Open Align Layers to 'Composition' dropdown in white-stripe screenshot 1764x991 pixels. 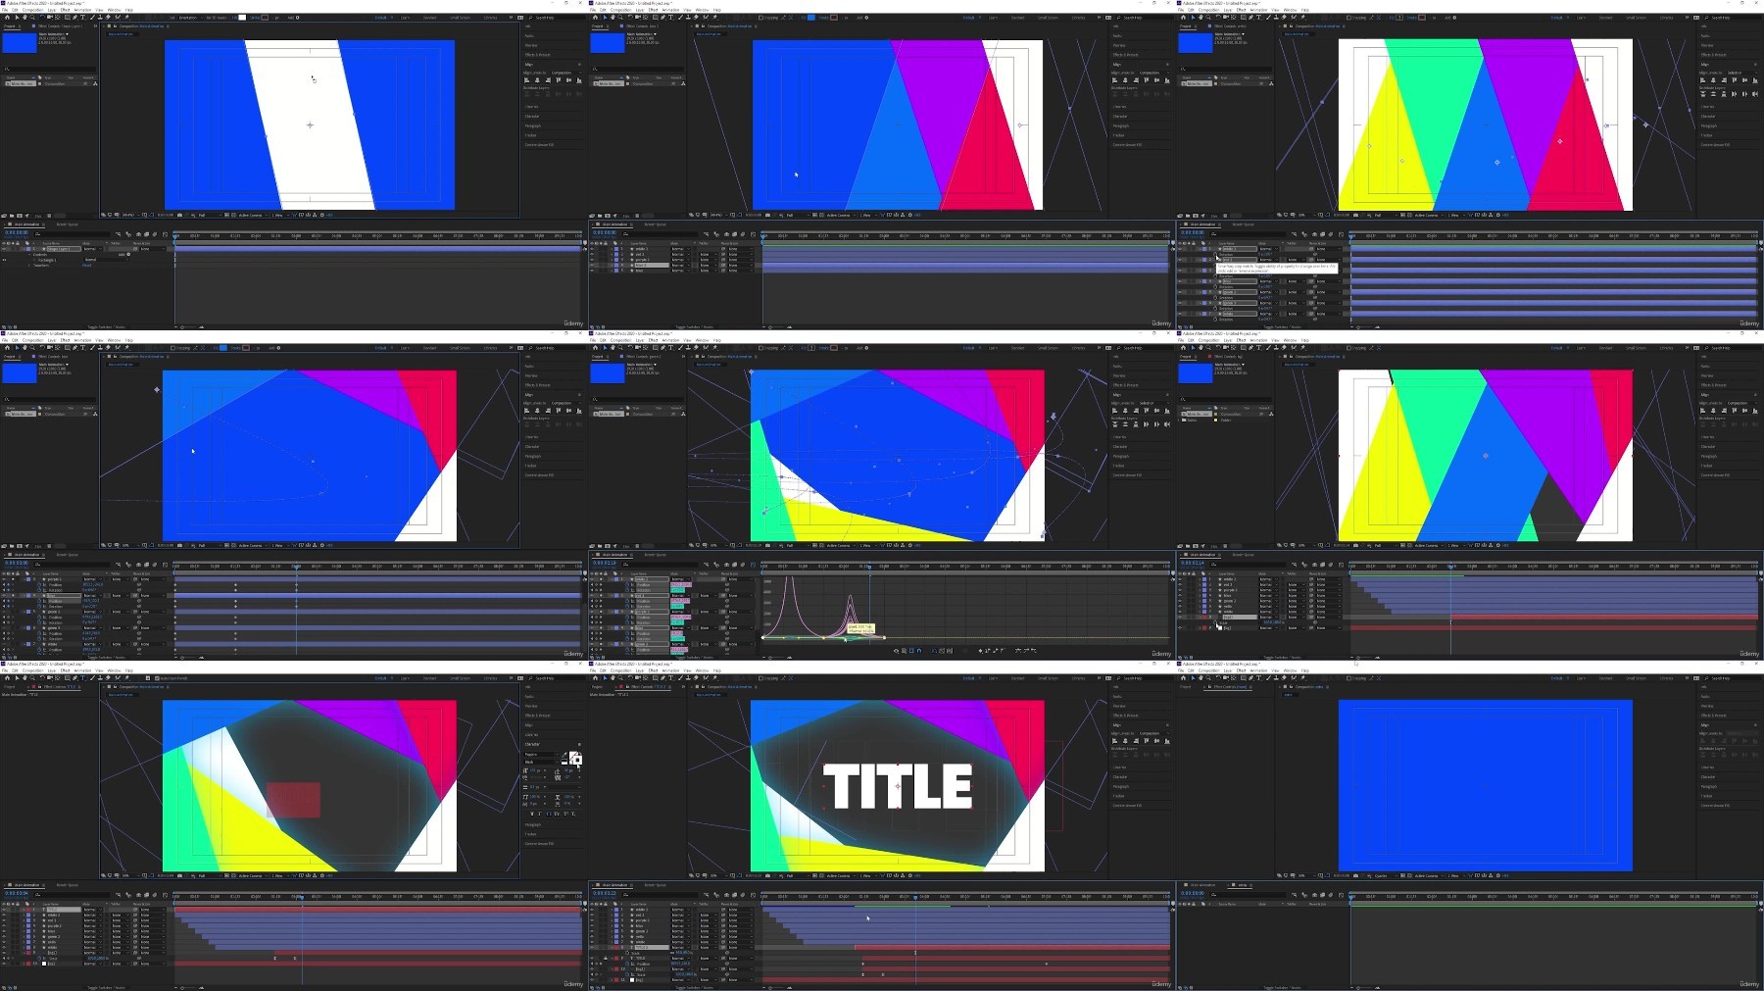[566, 73]
